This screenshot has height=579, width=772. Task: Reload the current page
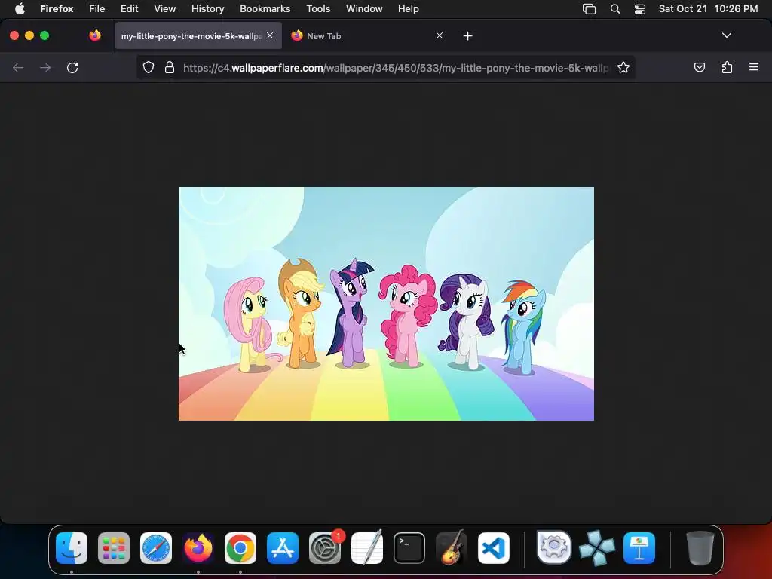[x=72, y=67]
